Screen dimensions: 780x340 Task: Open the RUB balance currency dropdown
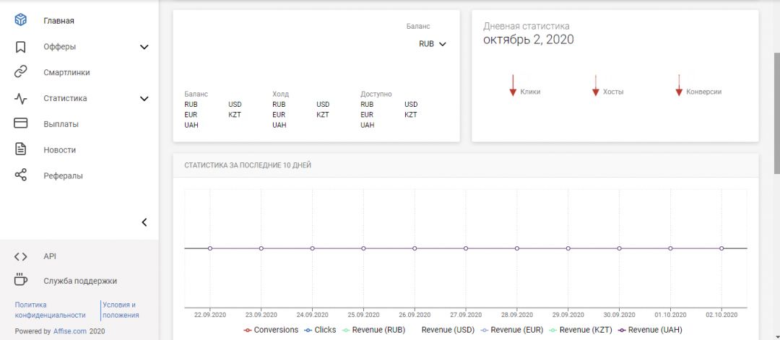coord(433,44)
